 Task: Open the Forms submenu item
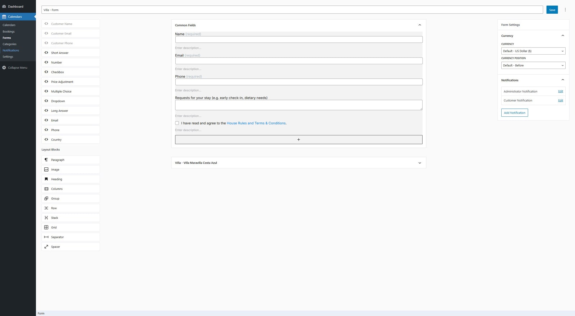(x=7, y=38)
